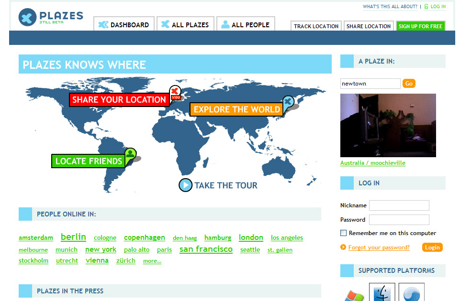Toggle Remember me on this computer checkbox
Image resolution: width=460 pixels, height=301 pixels.
343,233
